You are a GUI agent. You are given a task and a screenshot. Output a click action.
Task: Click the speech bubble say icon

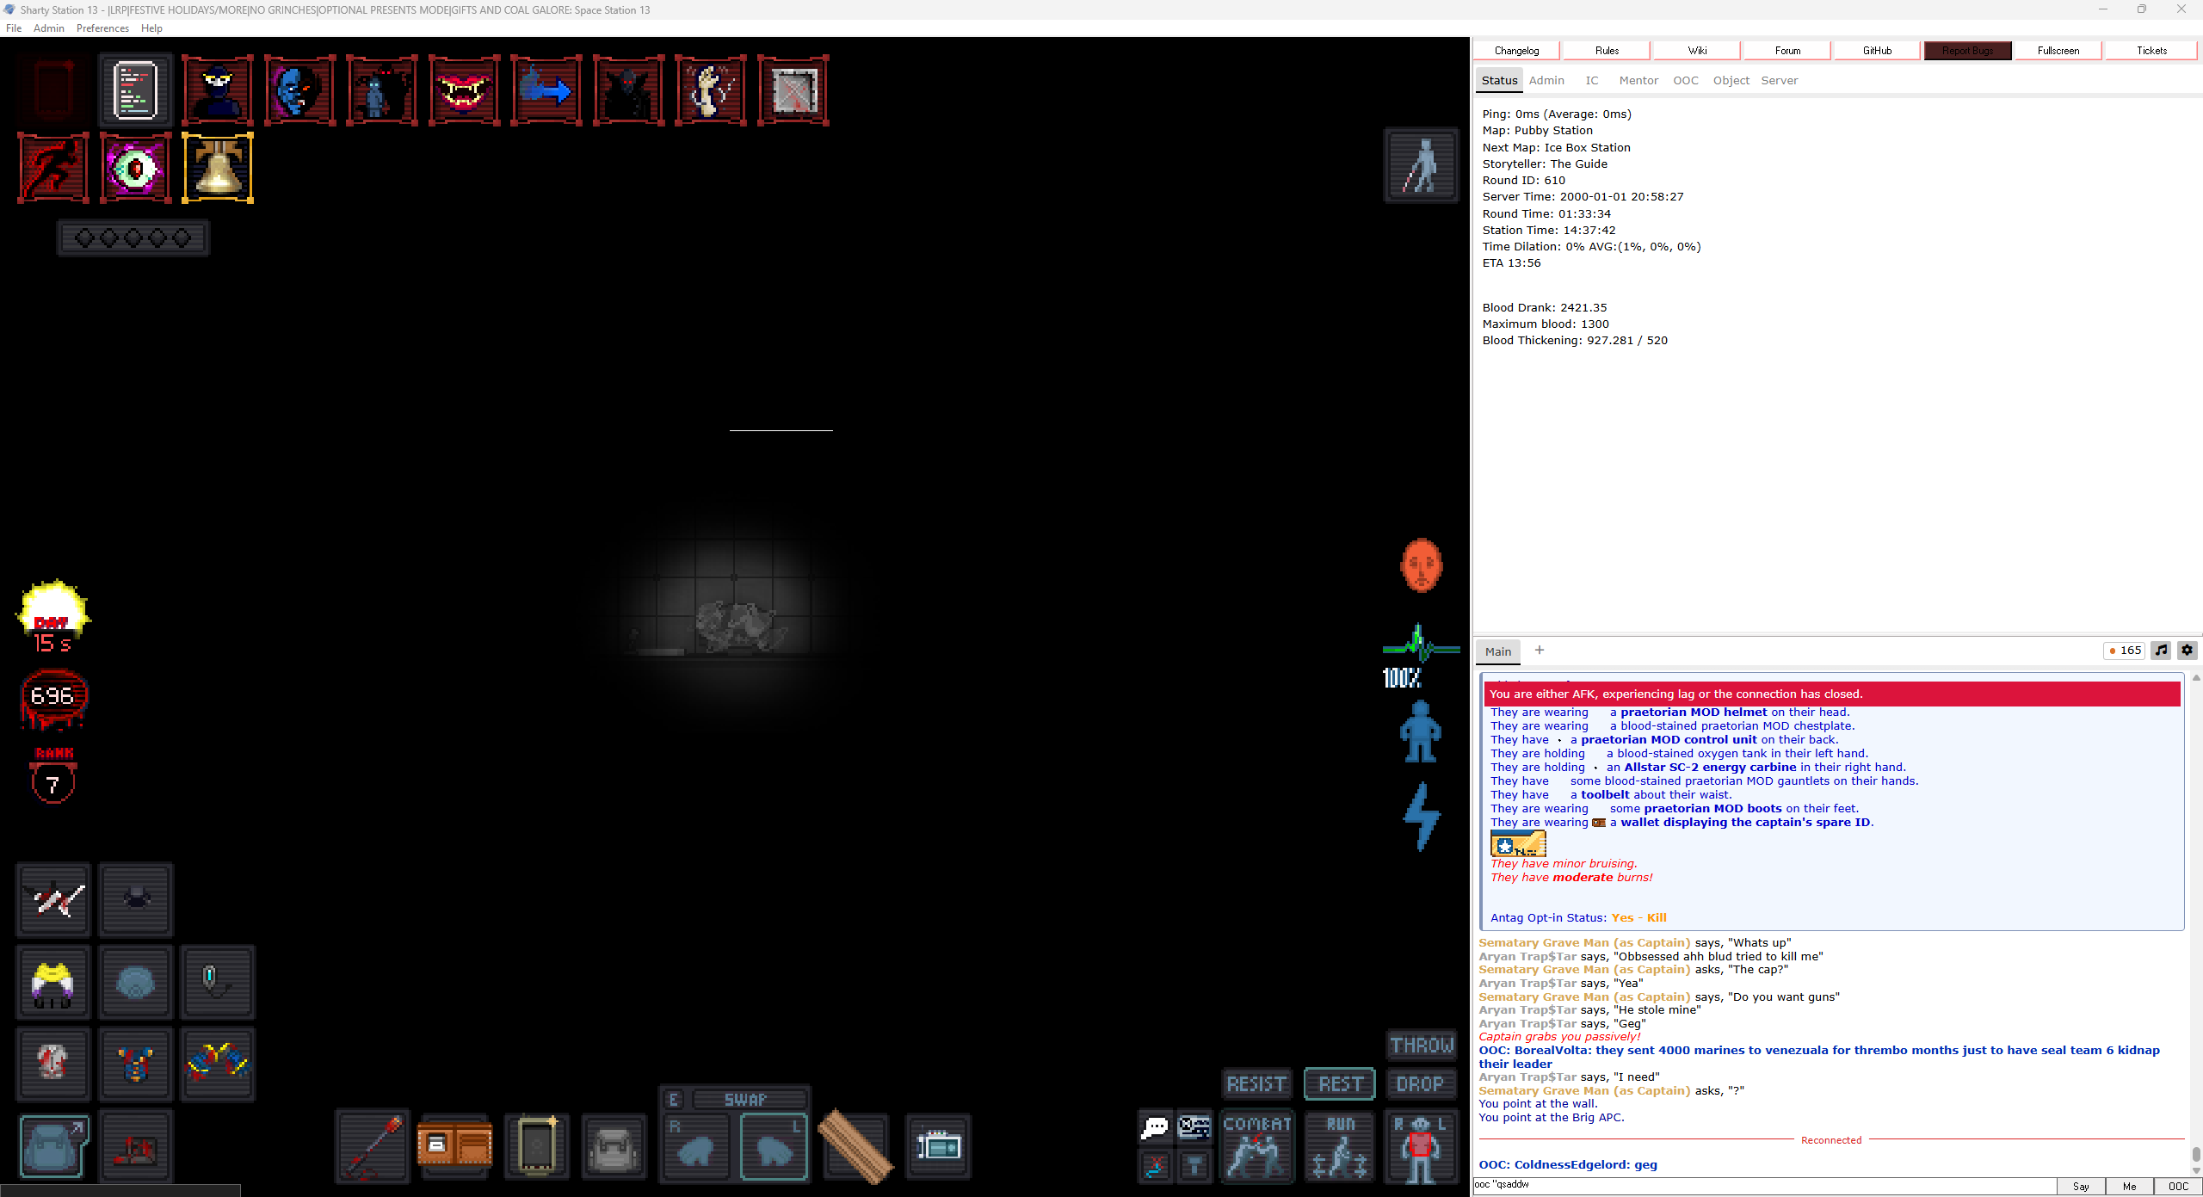point(1154,1126)
